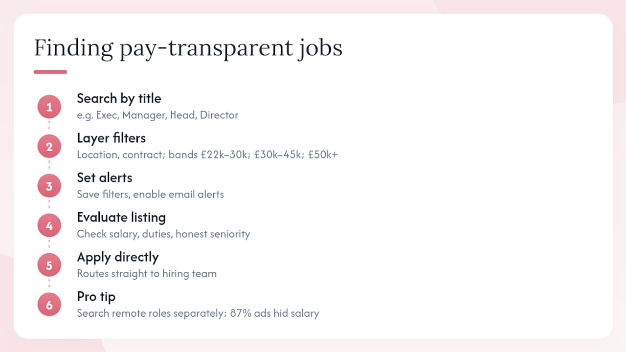Click the '87% ads hid salary' line
This screenshot has height=352, width=626.
(x=198, y=313)
